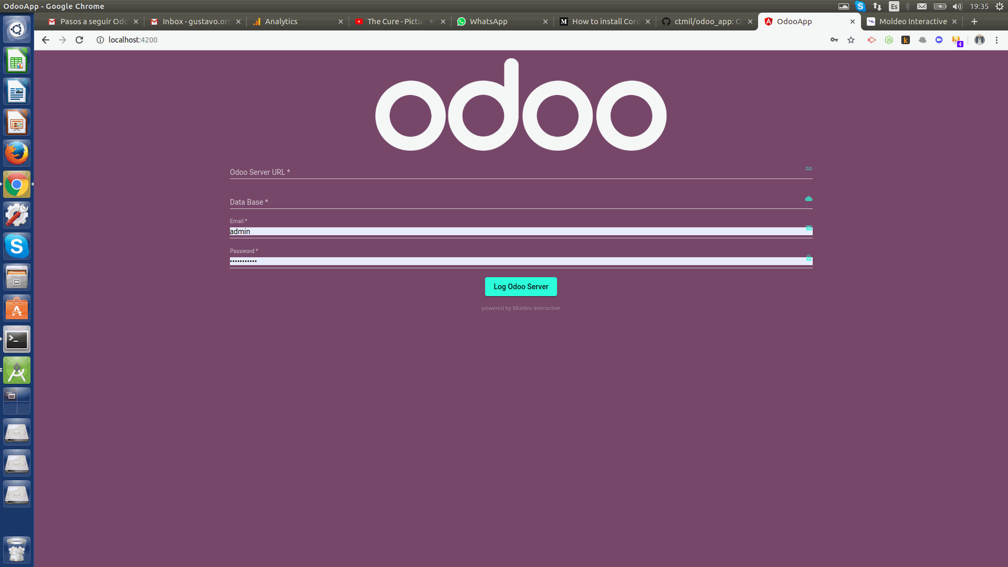
Task: Click the Google Chrome launcher icon
Action: coord(17,185)
